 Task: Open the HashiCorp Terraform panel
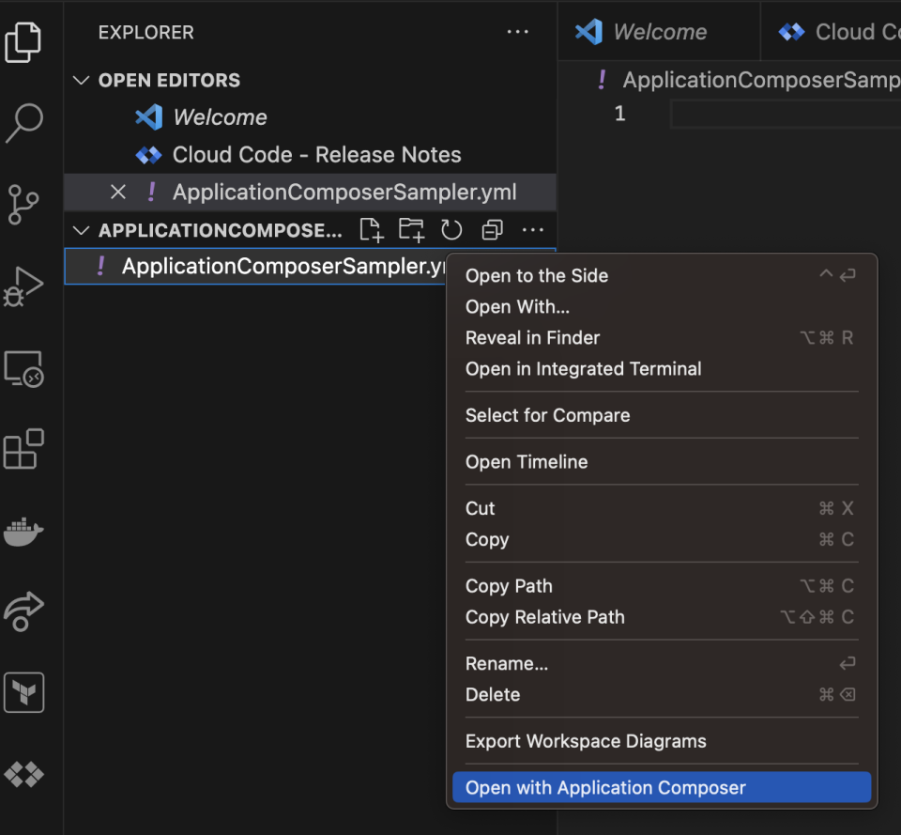pos(23,692)
